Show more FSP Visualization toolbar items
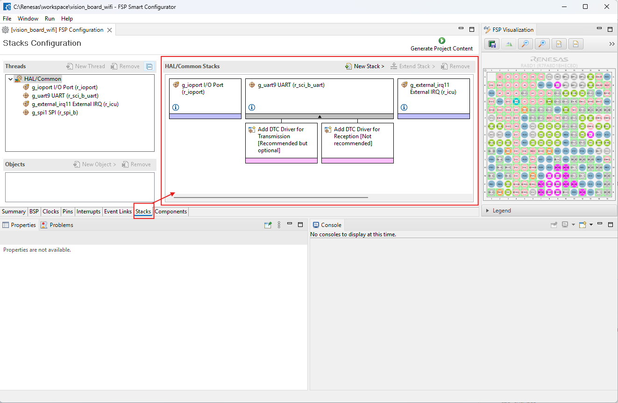This screenshot has width=618, height=403. pos(612,44)
